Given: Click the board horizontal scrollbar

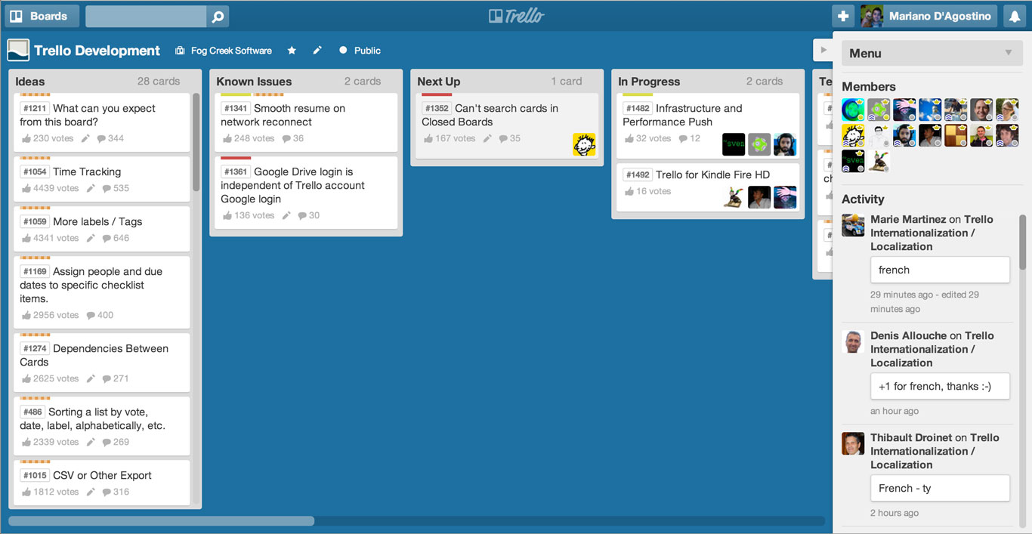Looking at the screenshot, I should (x=161, y=520).
